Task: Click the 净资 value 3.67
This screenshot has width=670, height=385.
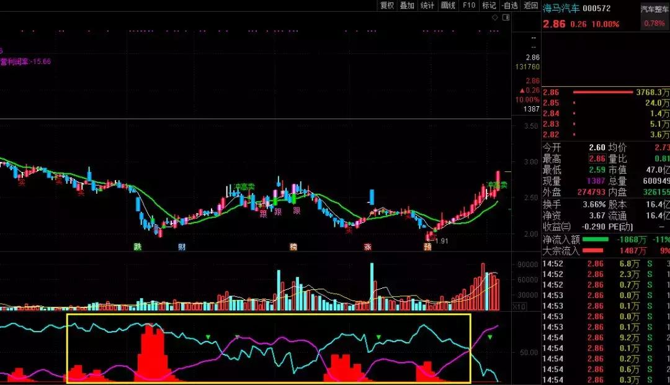Action: [597, 215]
